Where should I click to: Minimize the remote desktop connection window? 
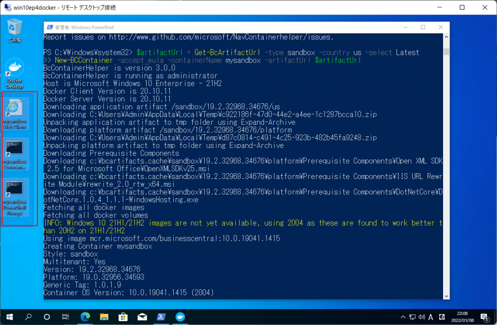[439, 7]
